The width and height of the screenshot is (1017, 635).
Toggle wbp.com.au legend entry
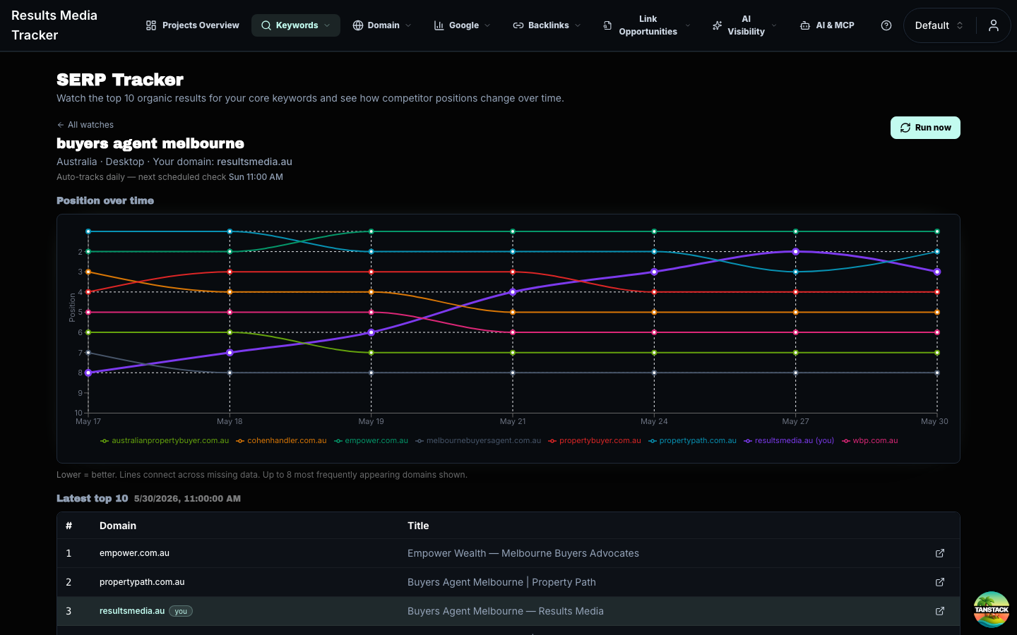[869, 441]
